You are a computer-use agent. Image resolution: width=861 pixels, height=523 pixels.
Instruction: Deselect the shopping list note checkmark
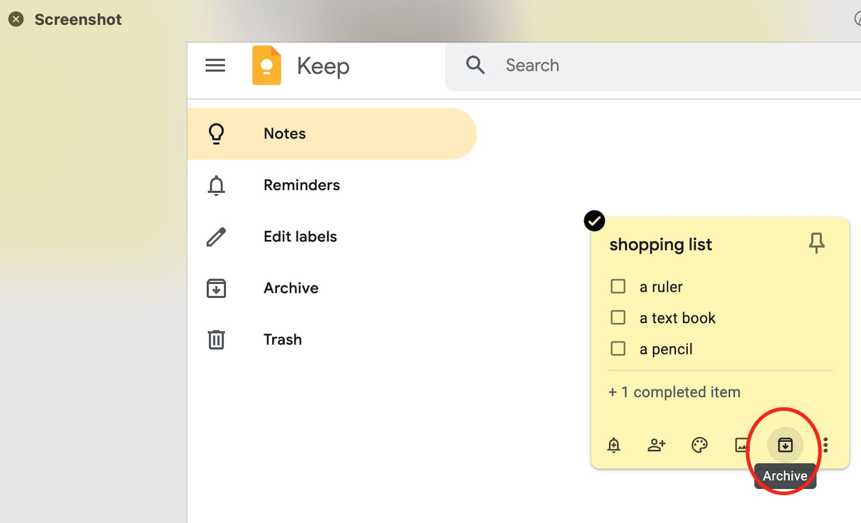pos(594,221)
